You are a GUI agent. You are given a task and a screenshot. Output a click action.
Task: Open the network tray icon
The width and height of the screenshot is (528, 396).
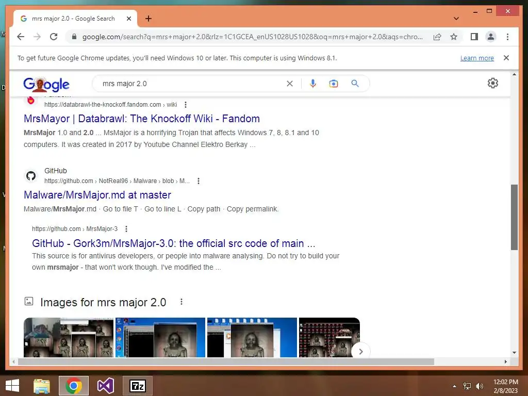click(x=467, y=386)
